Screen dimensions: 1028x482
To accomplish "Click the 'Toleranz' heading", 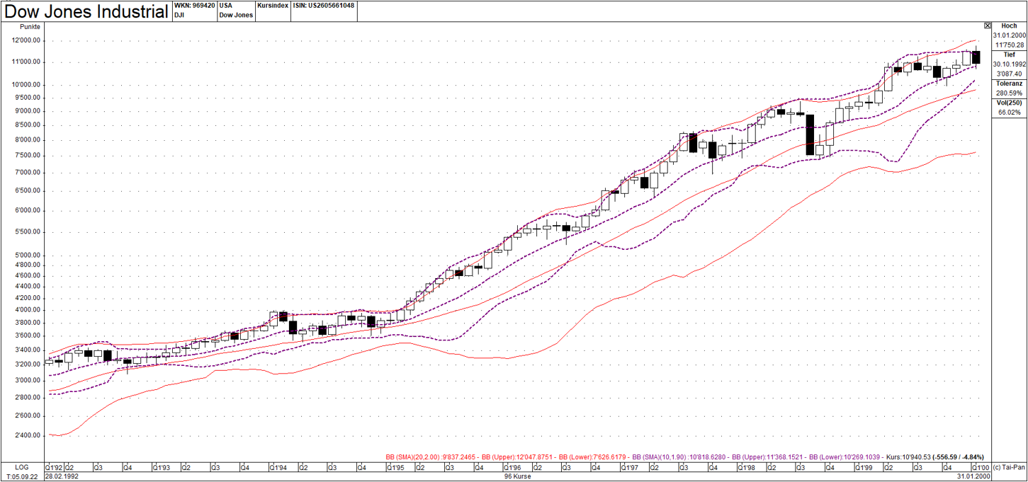I will [1010, 84].
